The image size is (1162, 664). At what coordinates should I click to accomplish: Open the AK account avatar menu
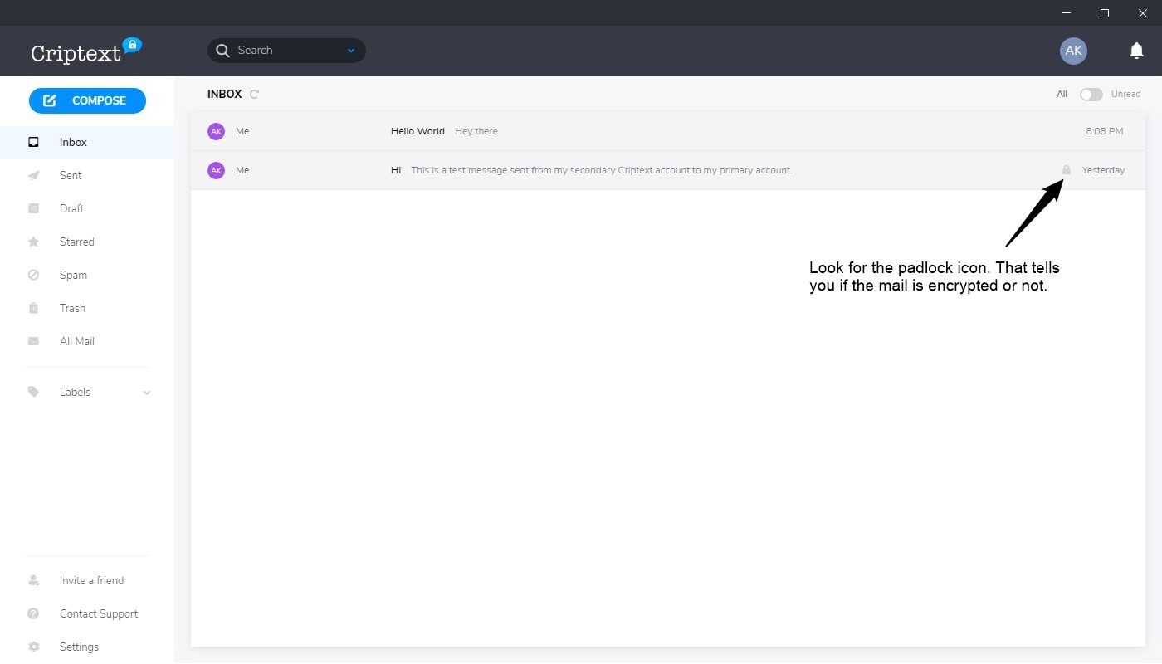(1073, 51)
